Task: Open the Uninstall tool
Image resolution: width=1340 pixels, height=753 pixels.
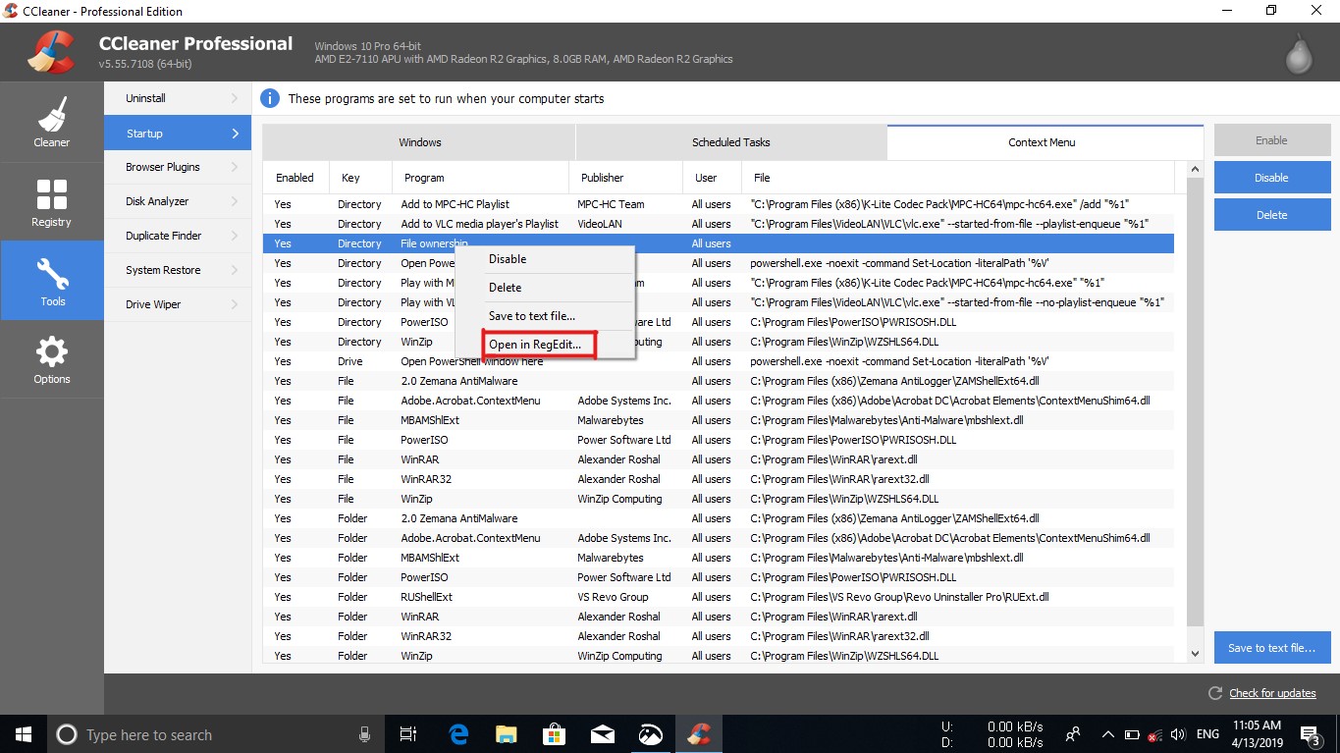Action: pos(178,98)
